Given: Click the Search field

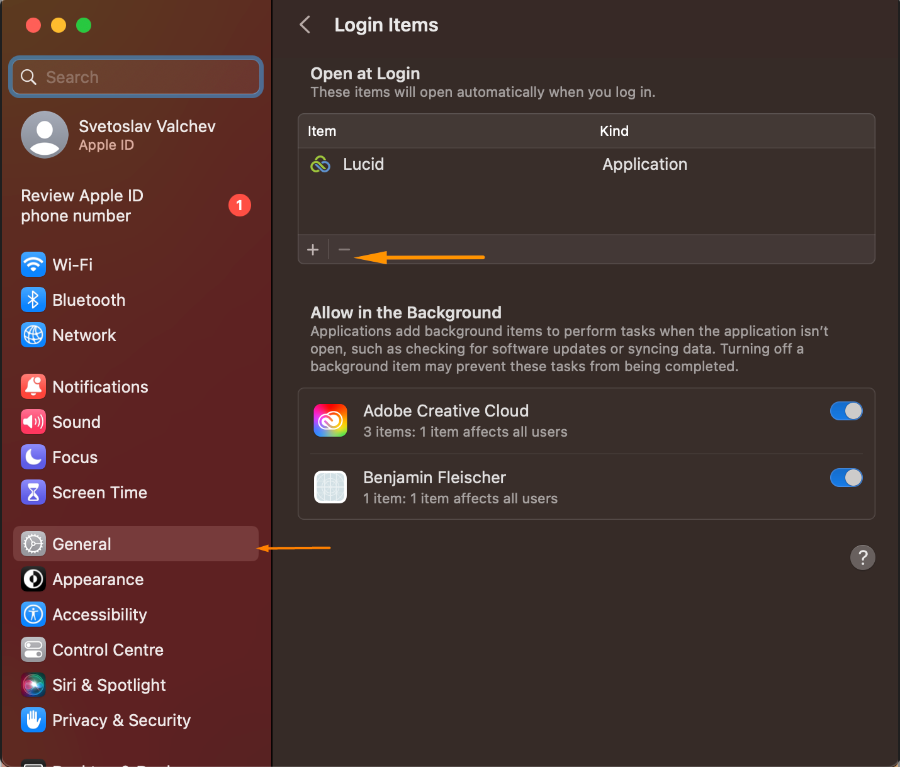Looking at the screenshot, I should (135, 77).
